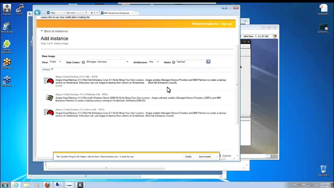Click Red Hat icon of Asigra v11.2 64b BYOL
This screenshot has height=188, width=334.
pos(49,81)
